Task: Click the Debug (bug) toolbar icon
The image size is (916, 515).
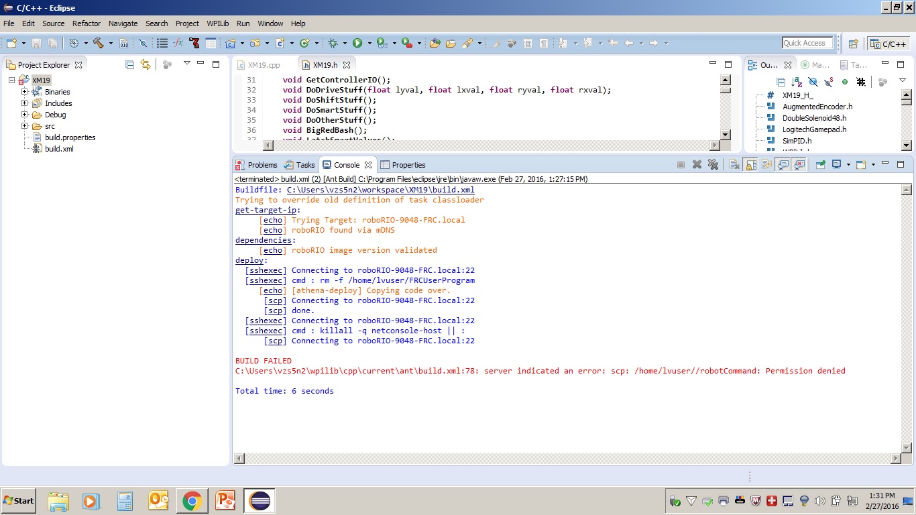Action: click(333, 43)
